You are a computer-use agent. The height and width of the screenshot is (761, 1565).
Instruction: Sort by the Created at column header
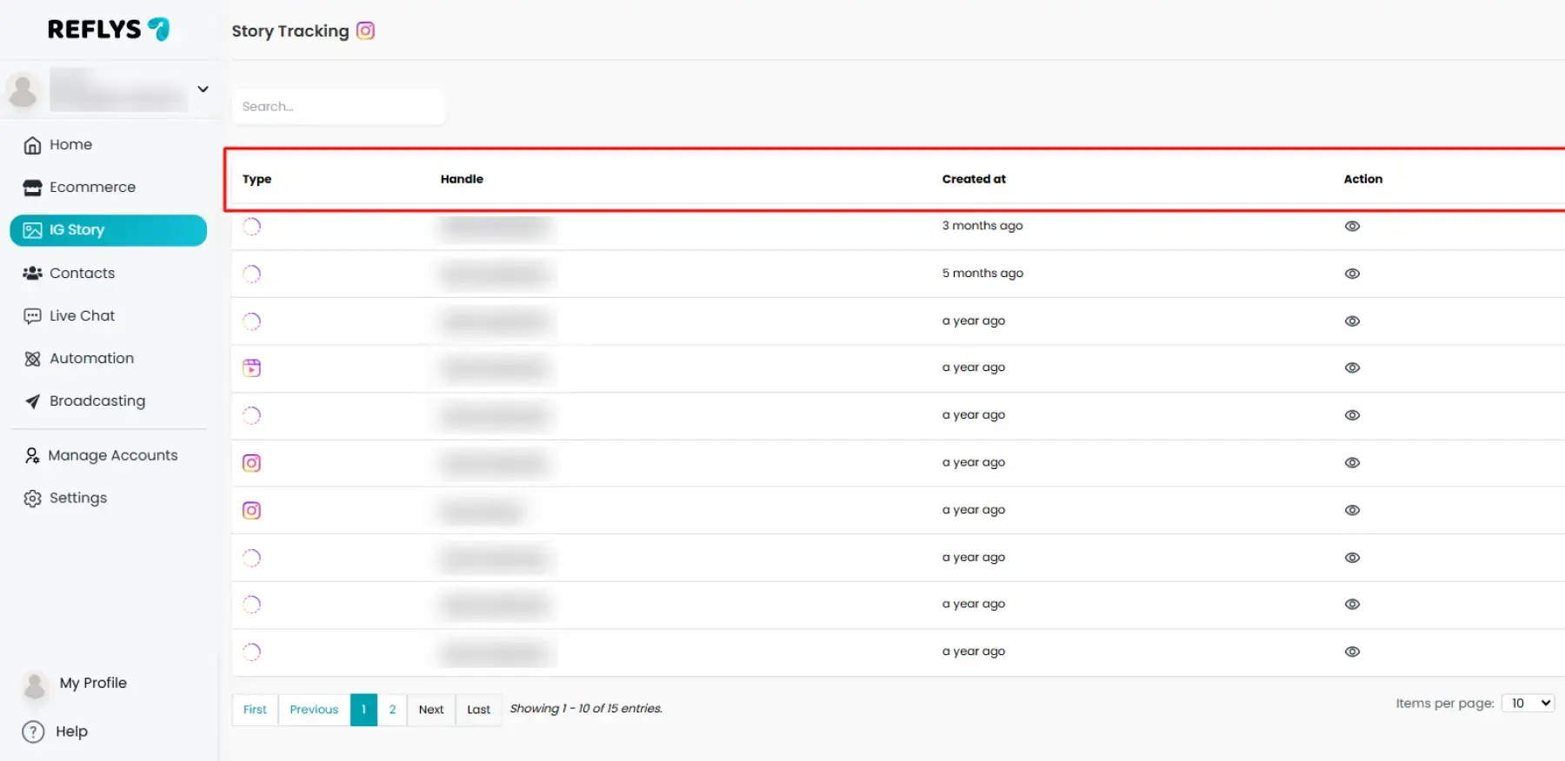click(974, 179)
